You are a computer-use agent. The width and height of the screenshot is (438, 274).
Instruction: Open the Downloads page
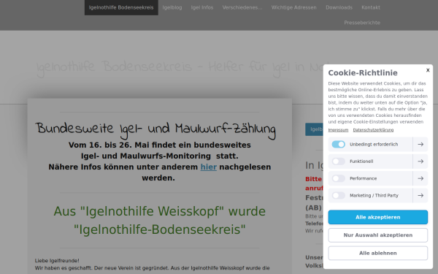(x=339, y=7)
